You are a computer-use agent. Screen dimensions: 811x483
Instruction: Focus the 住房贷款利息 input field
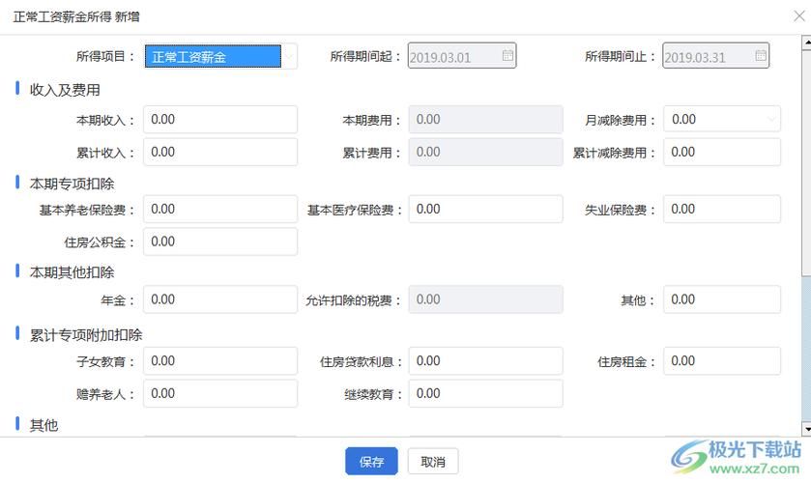pyautogui.click(x=485, y=361)
